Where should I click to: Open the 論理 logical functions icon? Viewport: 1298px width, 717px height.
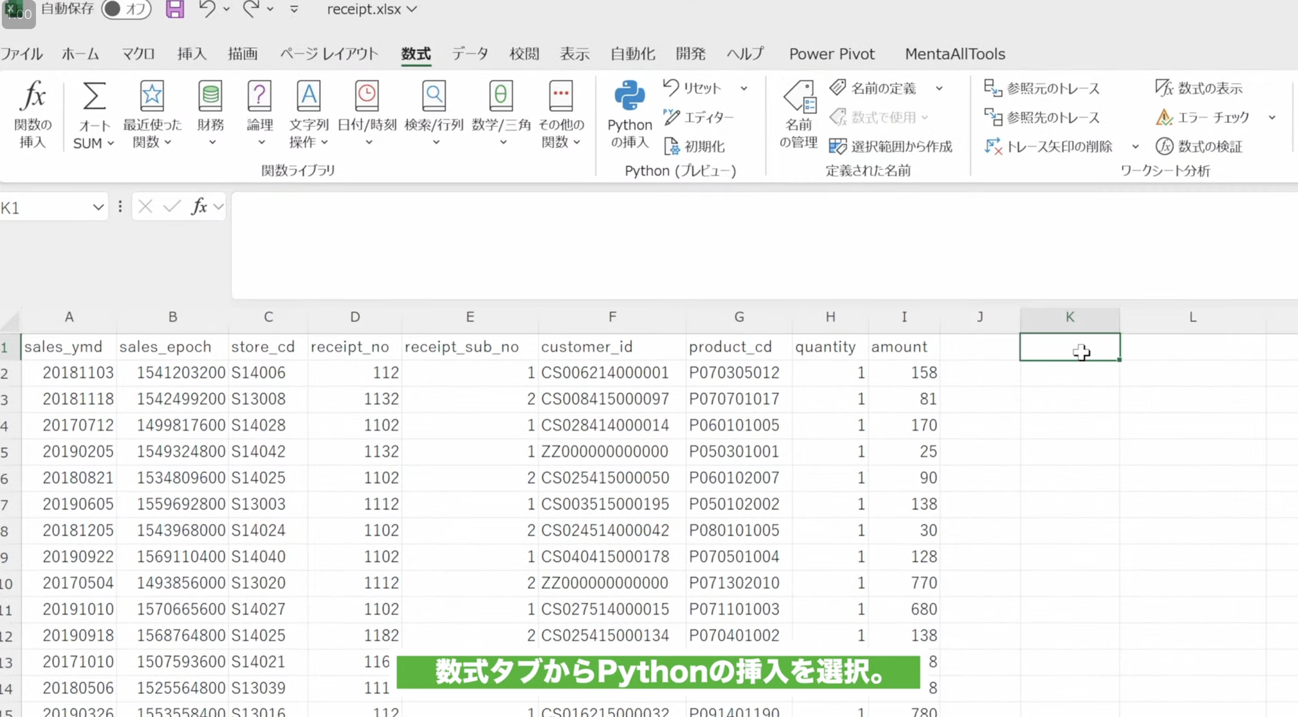click(260, 96)
